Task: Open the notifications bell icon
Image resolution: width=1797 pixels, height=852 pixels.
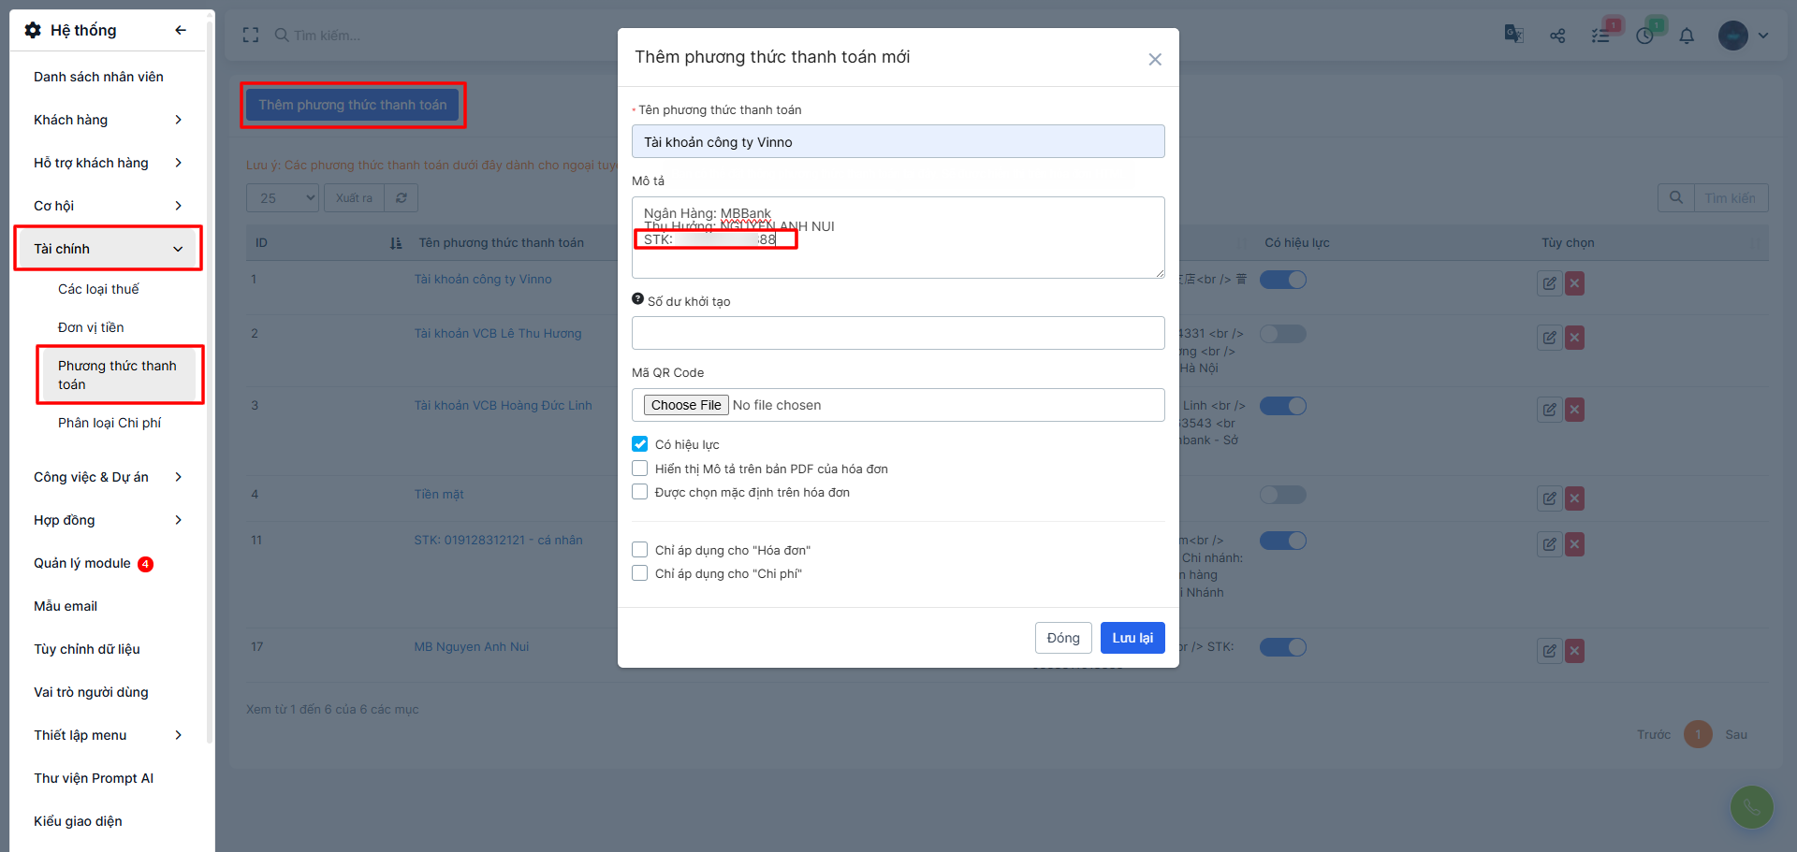Action: pyautogui.click(x=1687, y=36)
